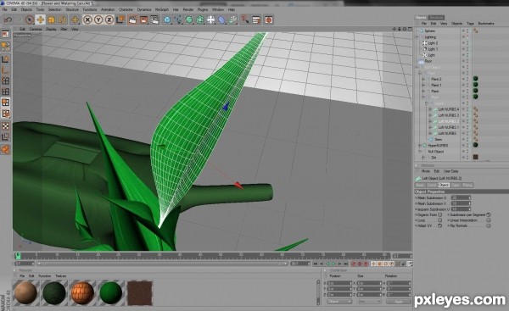Expand Loft NURBS.3 in object tree

coord(430,115)
